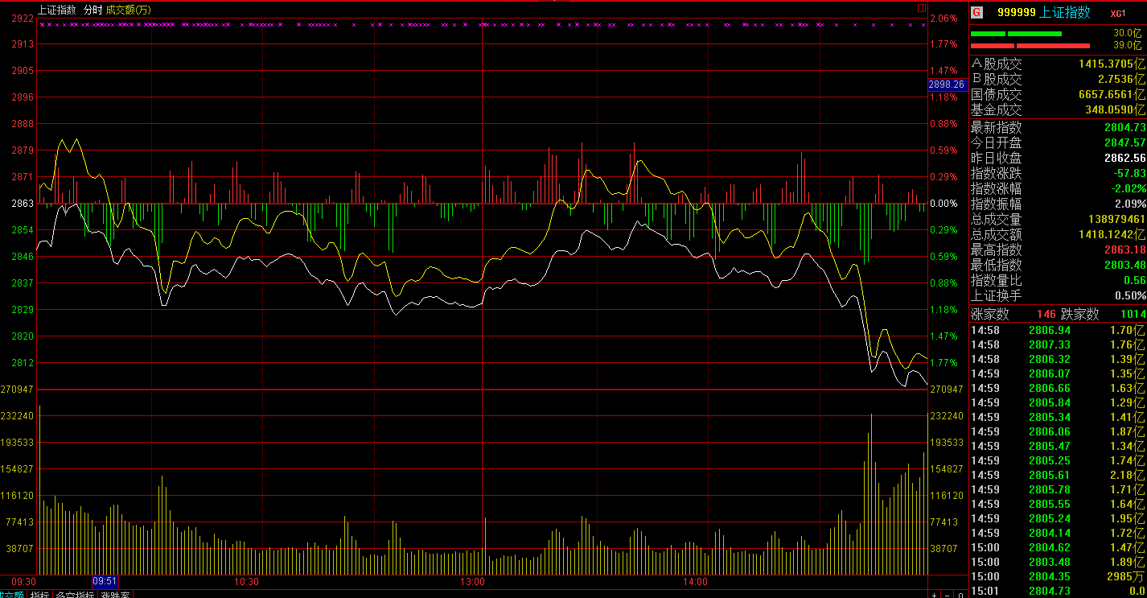Viewport: 1147px width, 598px height.
Task: Switch to the 涨跌率 tab
Action: (x=115, y=595)
